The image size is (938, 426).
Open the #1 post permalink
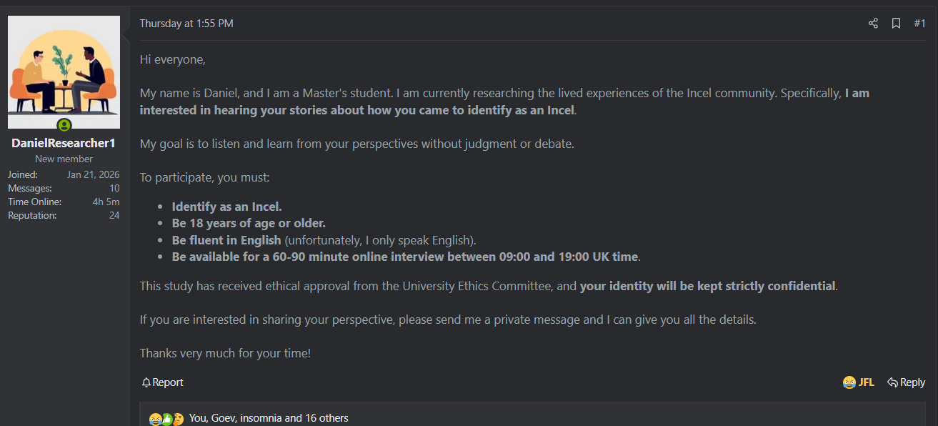(x=919, y=24)
